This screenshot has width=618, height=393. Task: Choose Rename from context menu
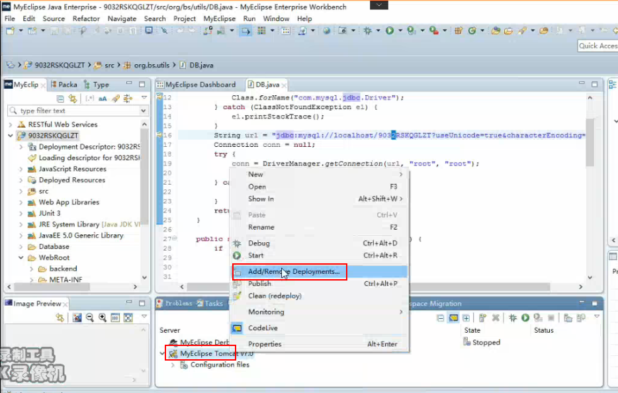(319, 227)
